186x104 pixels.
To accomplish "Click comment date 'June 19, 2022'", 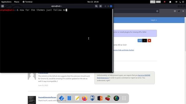I will point(43,86).
